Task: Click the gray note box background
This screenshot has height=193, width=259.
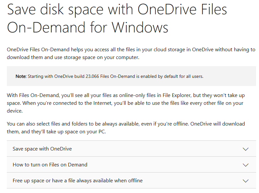Action: [x=131, y=76]
